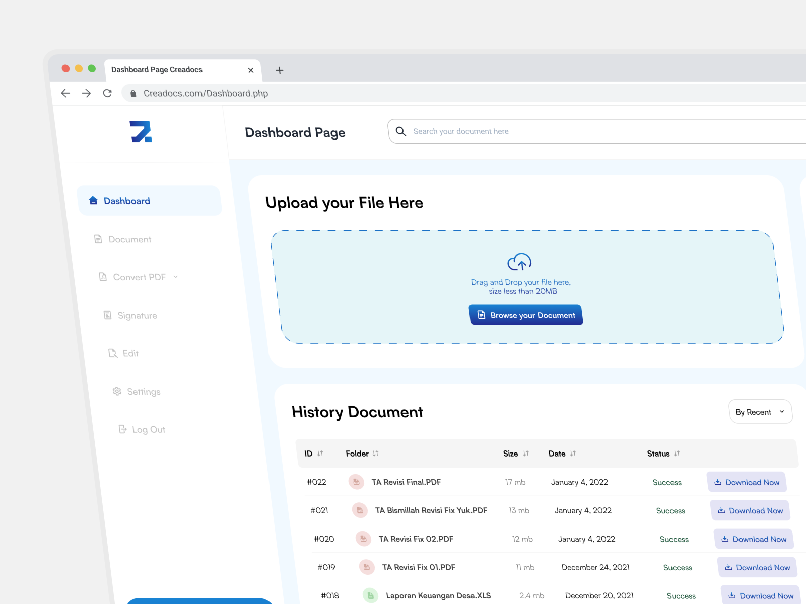Toggle sort order on the Size column

coord(526,454)
